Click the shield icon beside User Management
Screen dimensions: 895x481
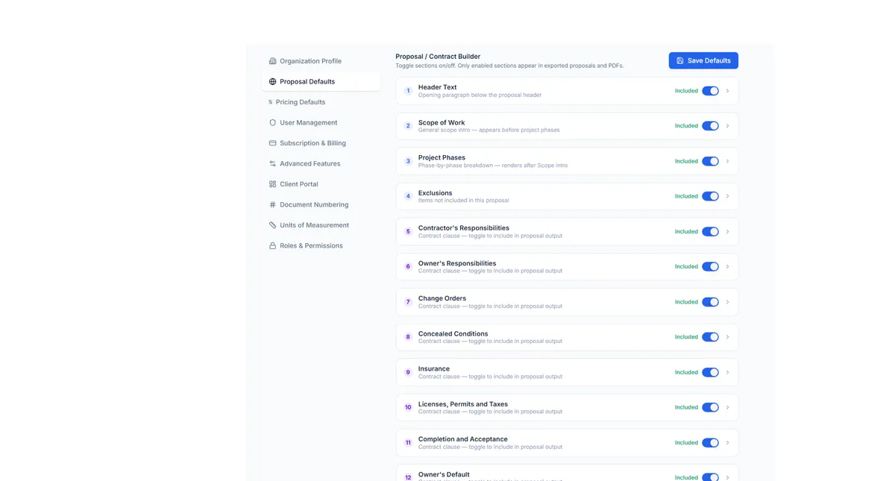[x=272, y=123]
